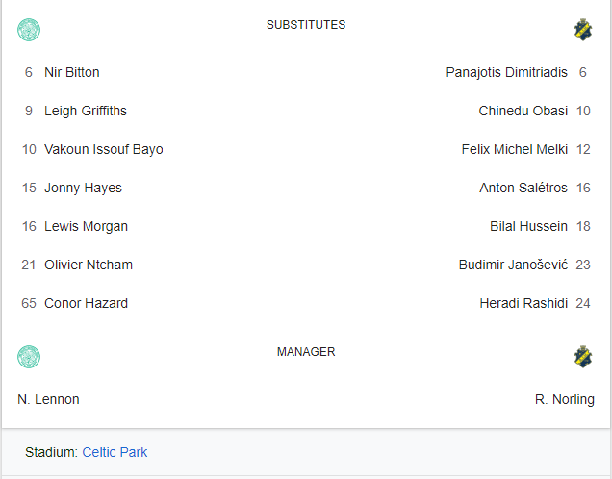This screenshot has height=479, width=612.
Task: Open manager N. Lennon entry
Action: coord(48,399)
